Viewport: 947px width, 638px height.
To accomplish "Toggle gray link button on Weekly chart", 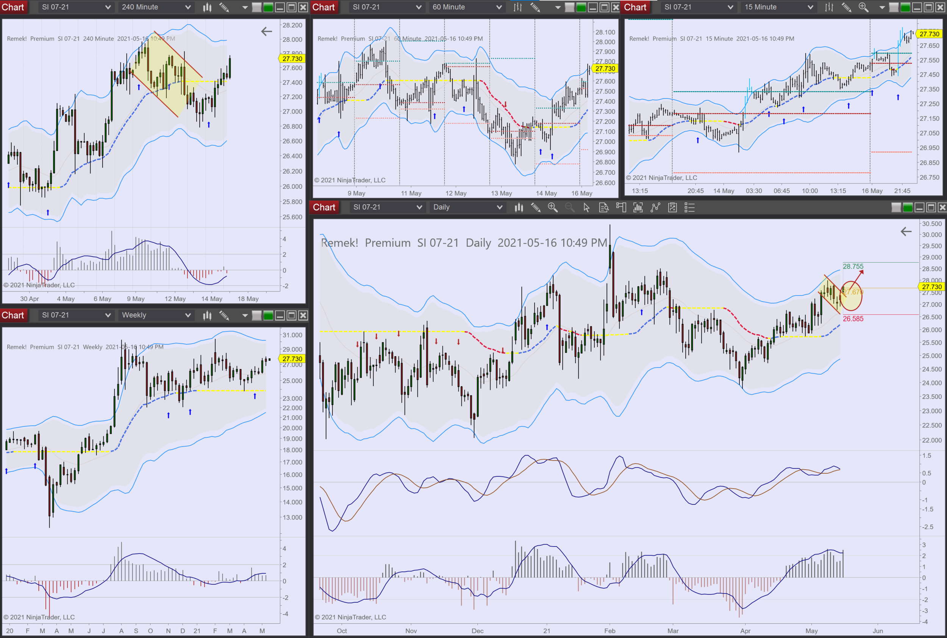I will coord(256,315).
